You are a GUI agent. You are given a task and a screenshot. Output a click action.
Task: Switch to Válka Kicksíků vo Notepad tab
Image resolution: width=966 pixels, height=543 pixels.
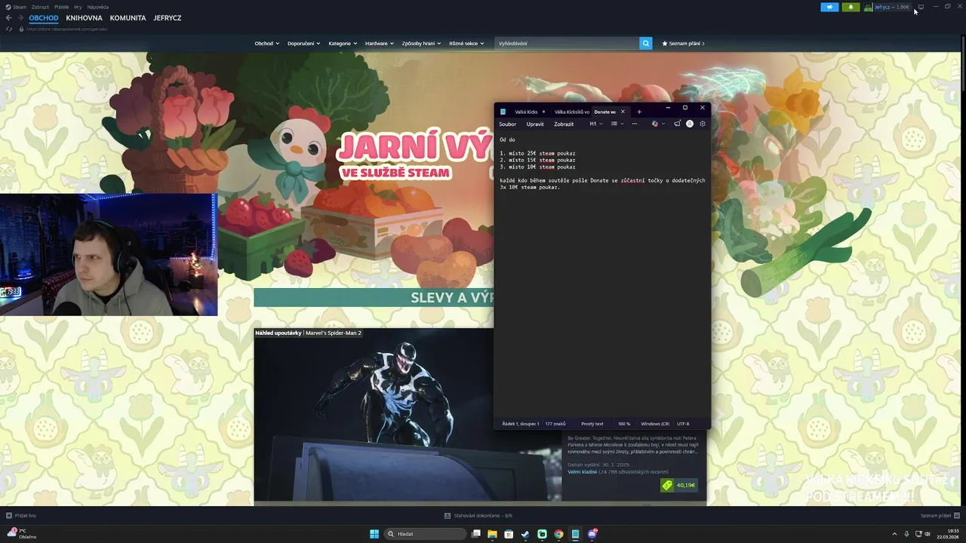click(572, 112)
